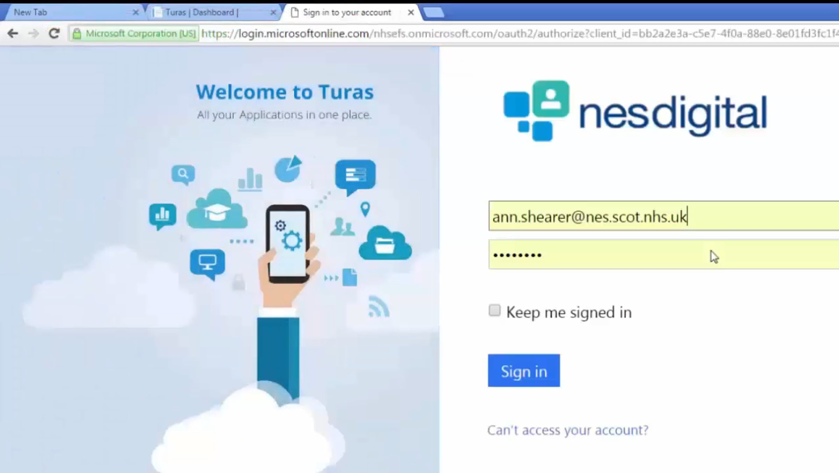
Task: Click the Microsoft Corporation [US] certificate label
Action: 141,34
